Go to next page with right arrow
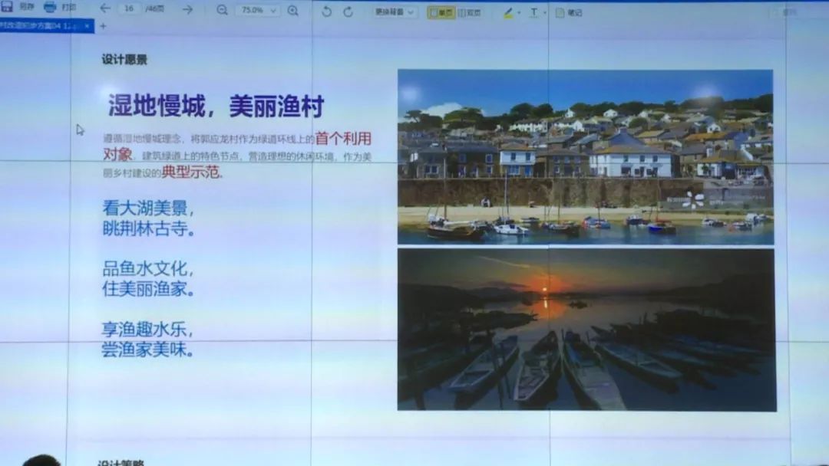The image size is (829, 466). [187, 9]
